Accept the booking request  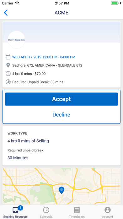(61, 99)
